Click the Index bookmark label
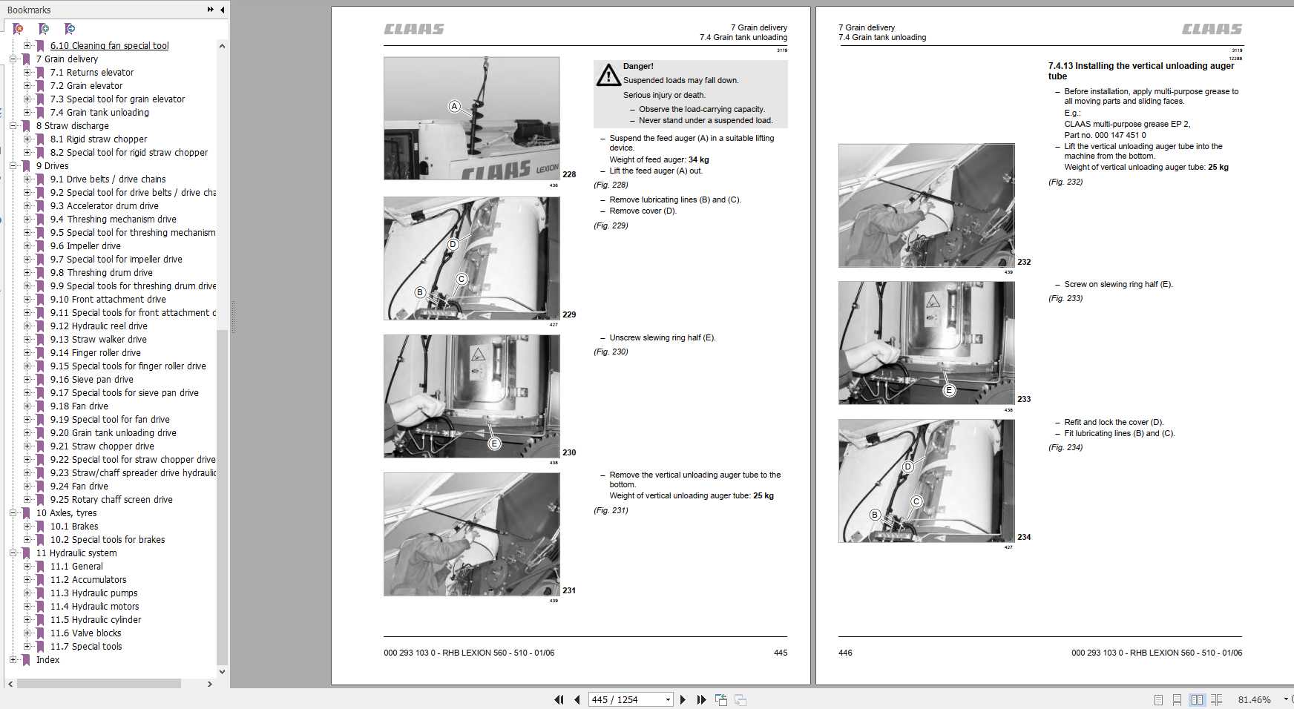 [x=47, y=660]
